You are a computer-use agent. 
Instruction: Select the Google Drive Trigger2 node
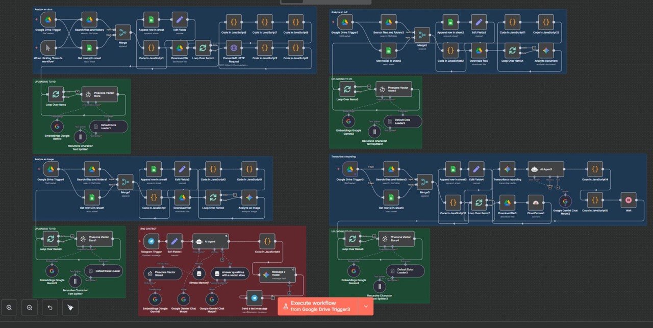(344, 22)
